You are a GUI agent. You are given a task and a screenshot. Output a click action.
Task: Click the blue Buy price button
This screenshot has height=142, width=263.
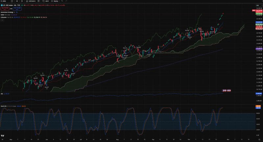[x=17, y=9]
